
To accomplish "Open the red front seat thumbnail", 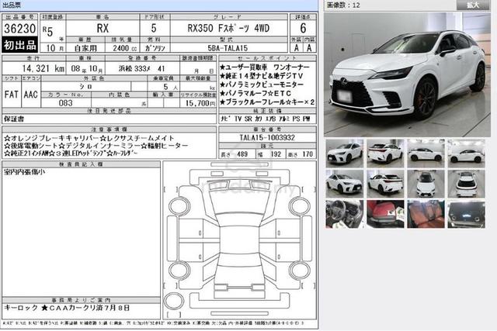I will [x=385, y=214].
